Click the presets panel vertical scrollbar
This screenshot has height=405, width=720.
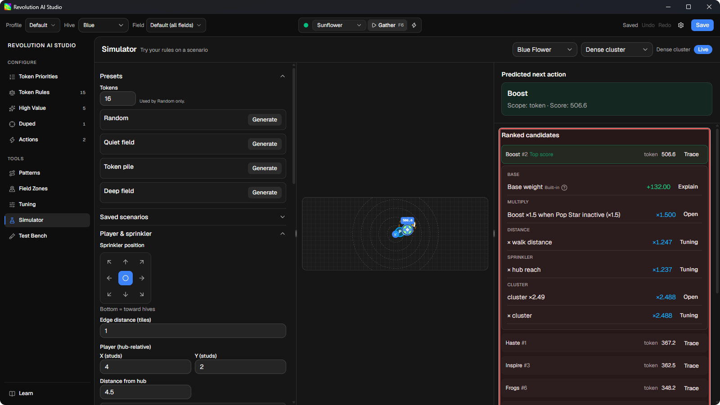[294, 126]
